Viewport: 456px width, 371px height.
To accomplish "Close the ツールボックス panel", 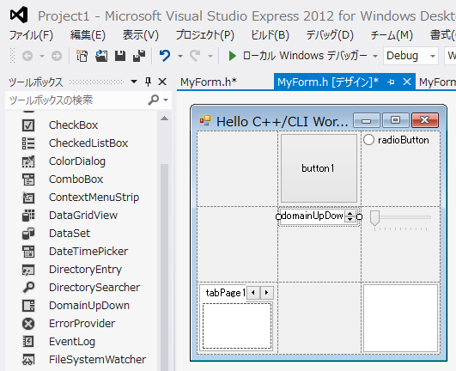I will pos(162,82).
